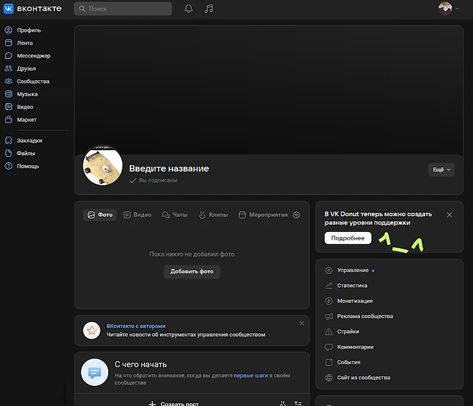Viewport: 473px width, 406px height.
Task: Switch to the Клипы tab
Action: 213,215
